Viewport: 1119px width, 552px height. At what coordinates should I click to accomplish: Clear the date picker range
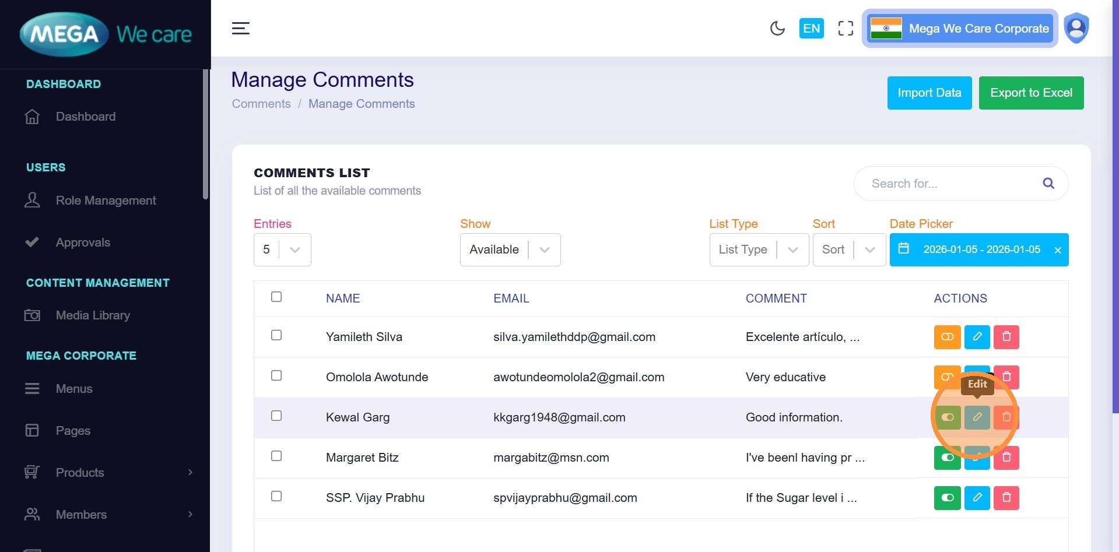coord(1057,250)
